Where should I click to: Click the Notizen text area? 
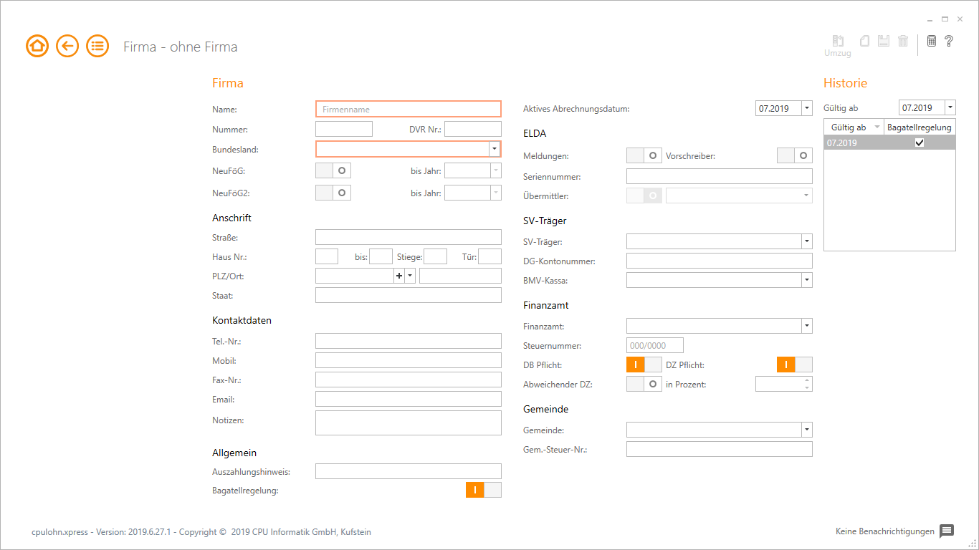tap(409, 423)
